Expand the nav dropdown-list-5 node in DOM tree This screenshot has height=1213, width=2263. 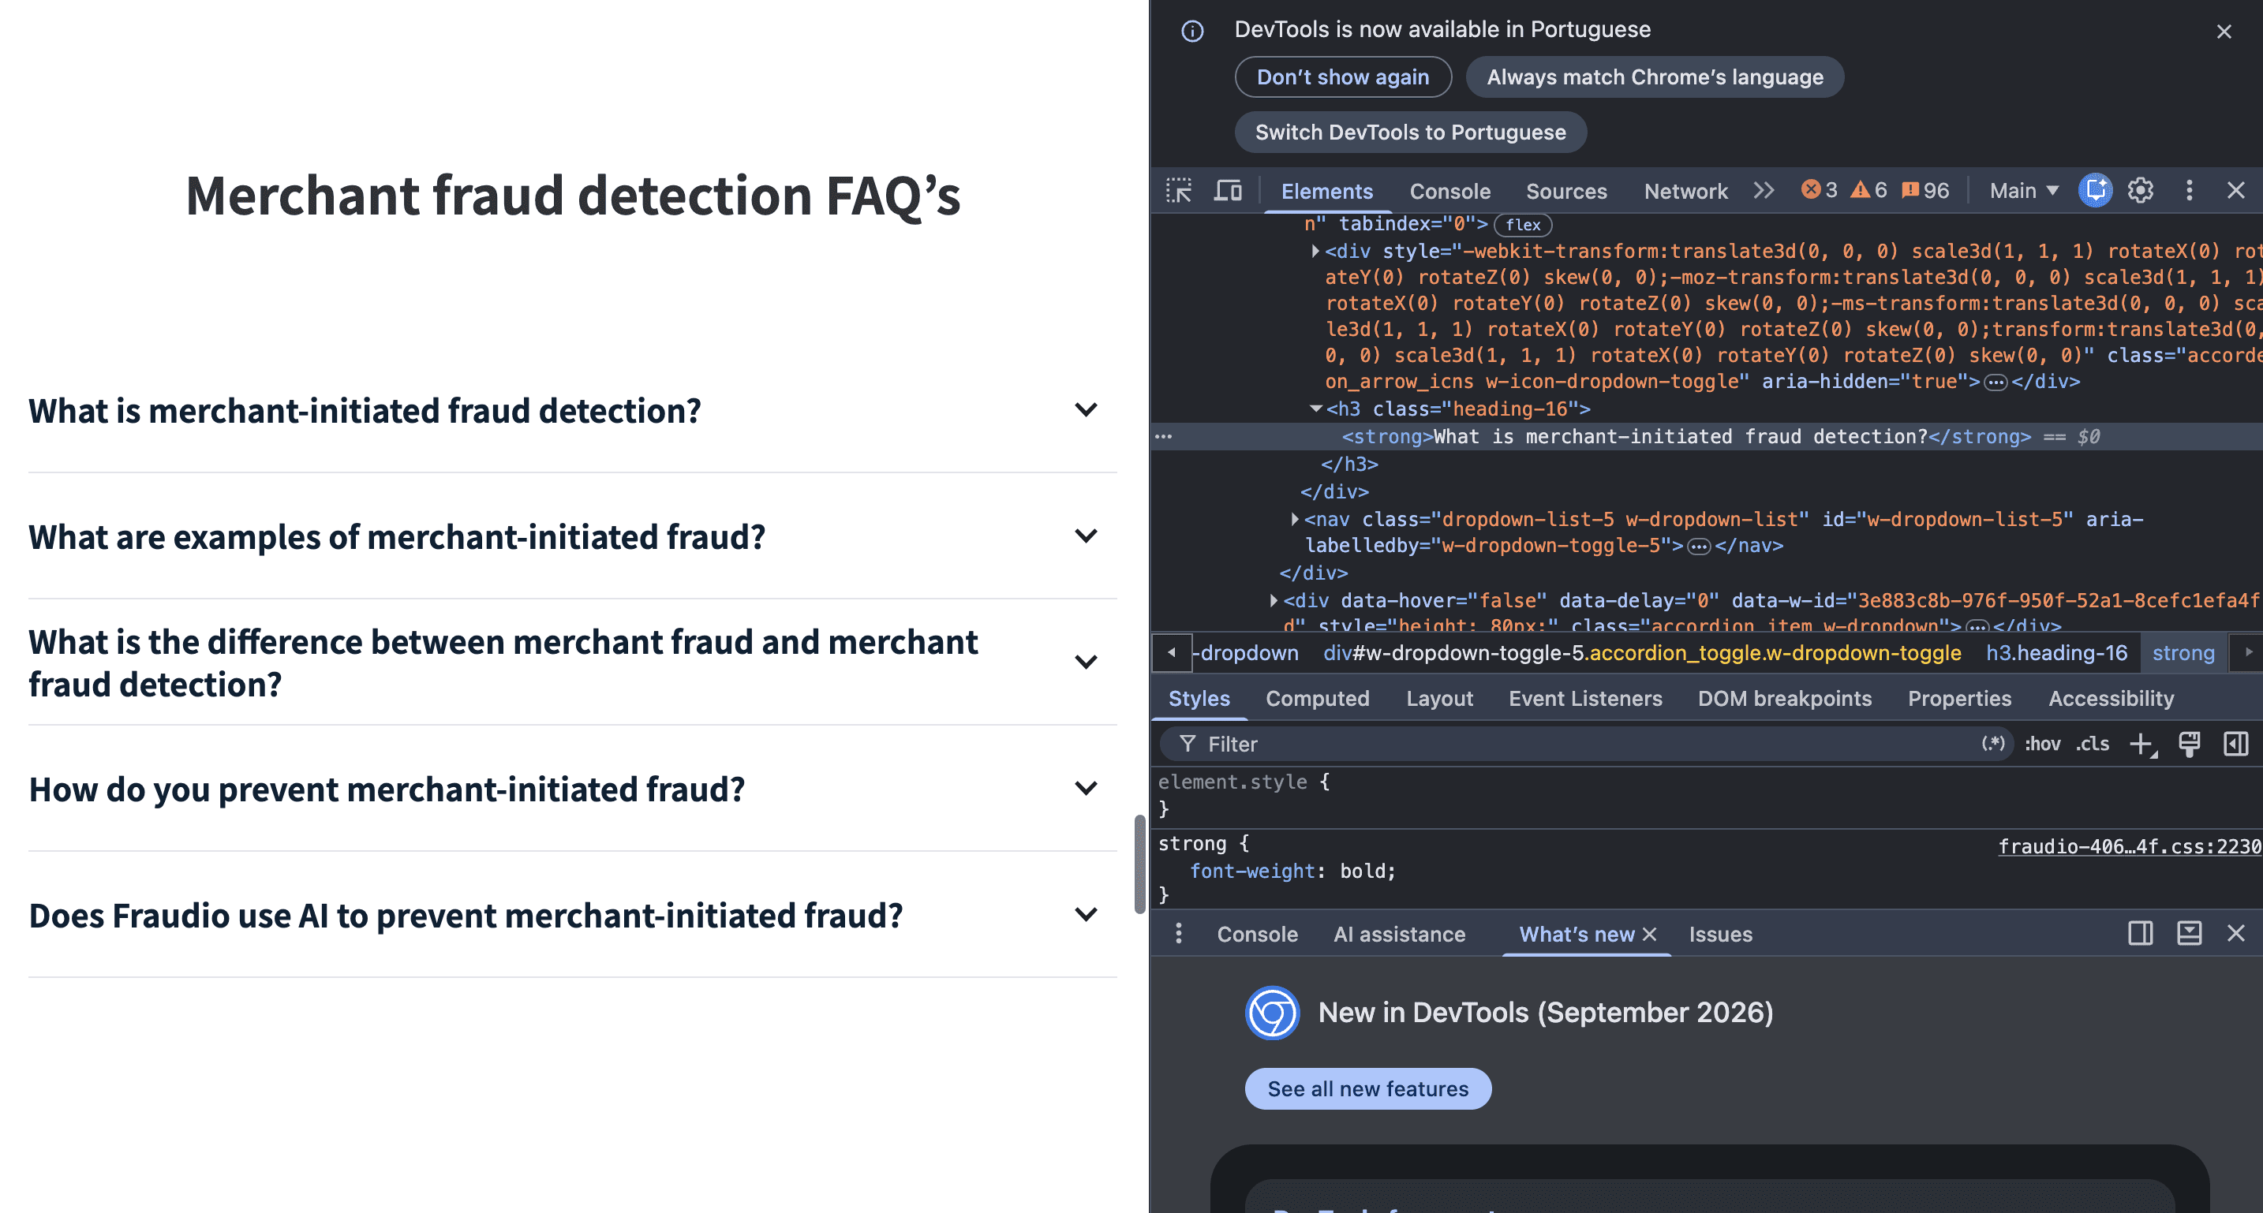(1295, 519)
